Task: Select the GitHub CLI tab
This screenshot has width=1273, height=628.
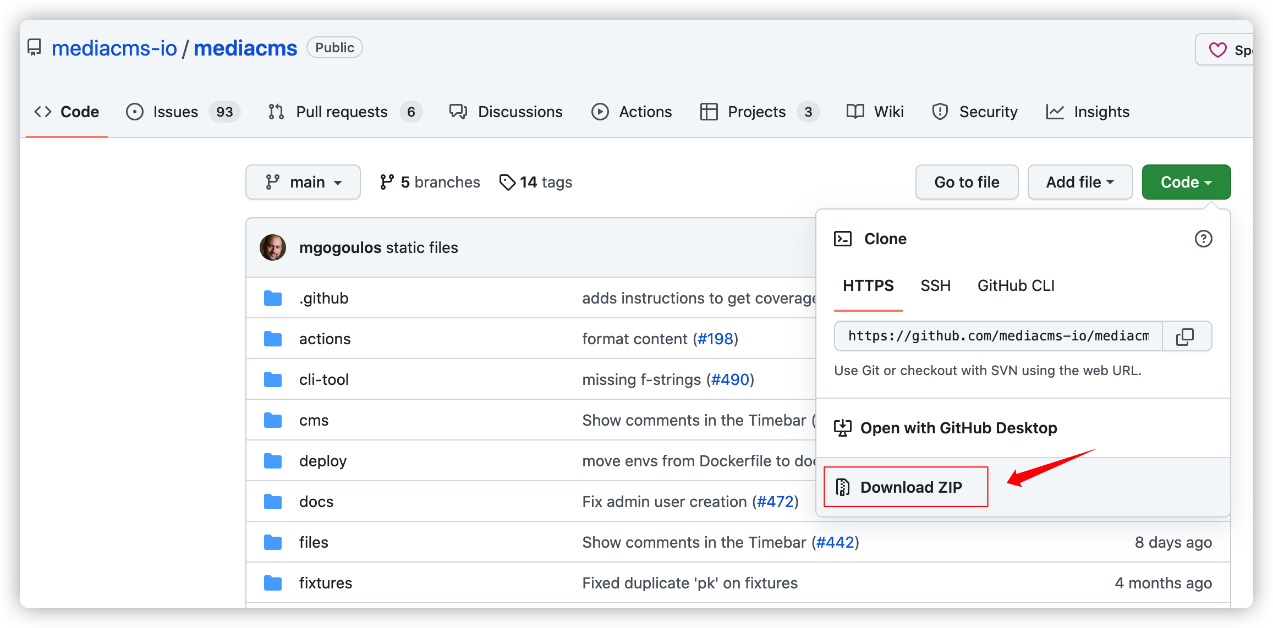Action: point(1016,286)
